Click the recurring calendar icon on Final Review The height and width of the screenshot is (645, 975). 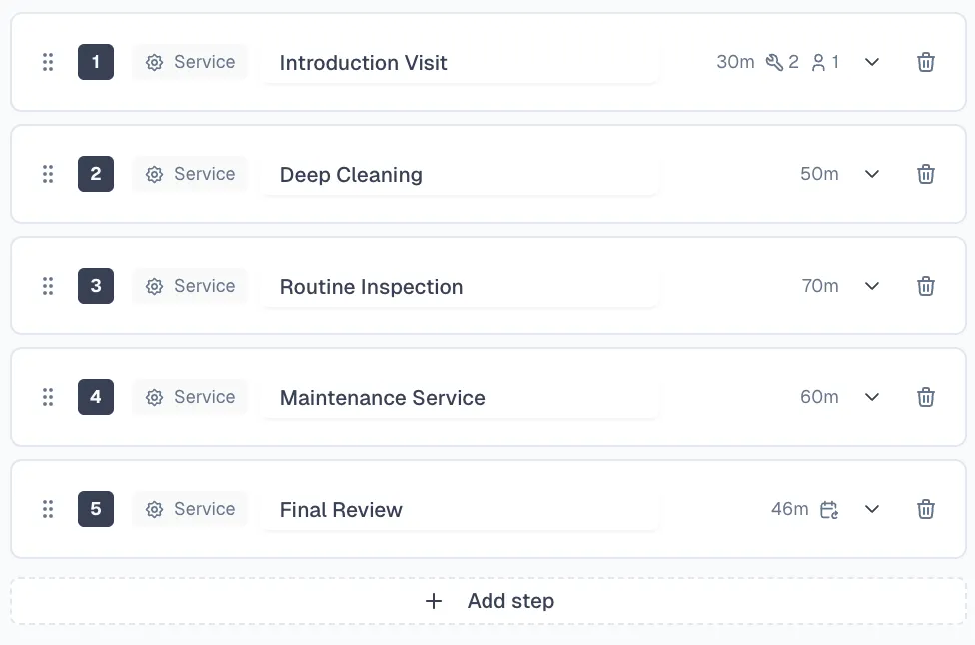tap(829, 510)
